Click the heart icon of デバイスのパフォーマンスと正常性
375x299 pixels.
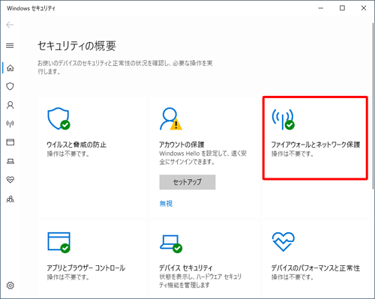[283, 242]
